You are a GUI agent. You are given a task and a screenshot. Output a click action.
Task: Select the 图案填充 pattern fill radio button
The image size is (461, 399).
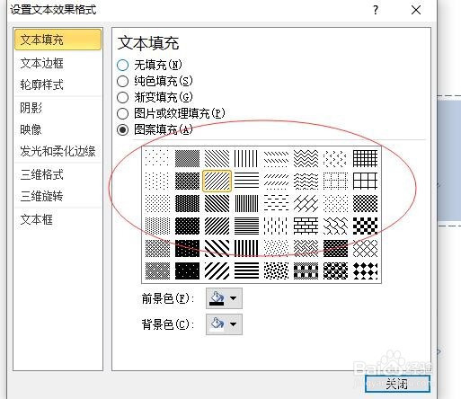pyautogui.click(x=122, y=129)
